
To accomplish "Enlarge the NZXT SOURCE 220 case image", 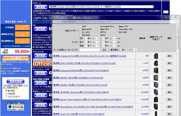I will tap(156, 63).
